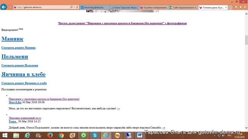Close the Готовим дома tab
This screenshot has height=139, width=248.
click(x=226, y=7)
